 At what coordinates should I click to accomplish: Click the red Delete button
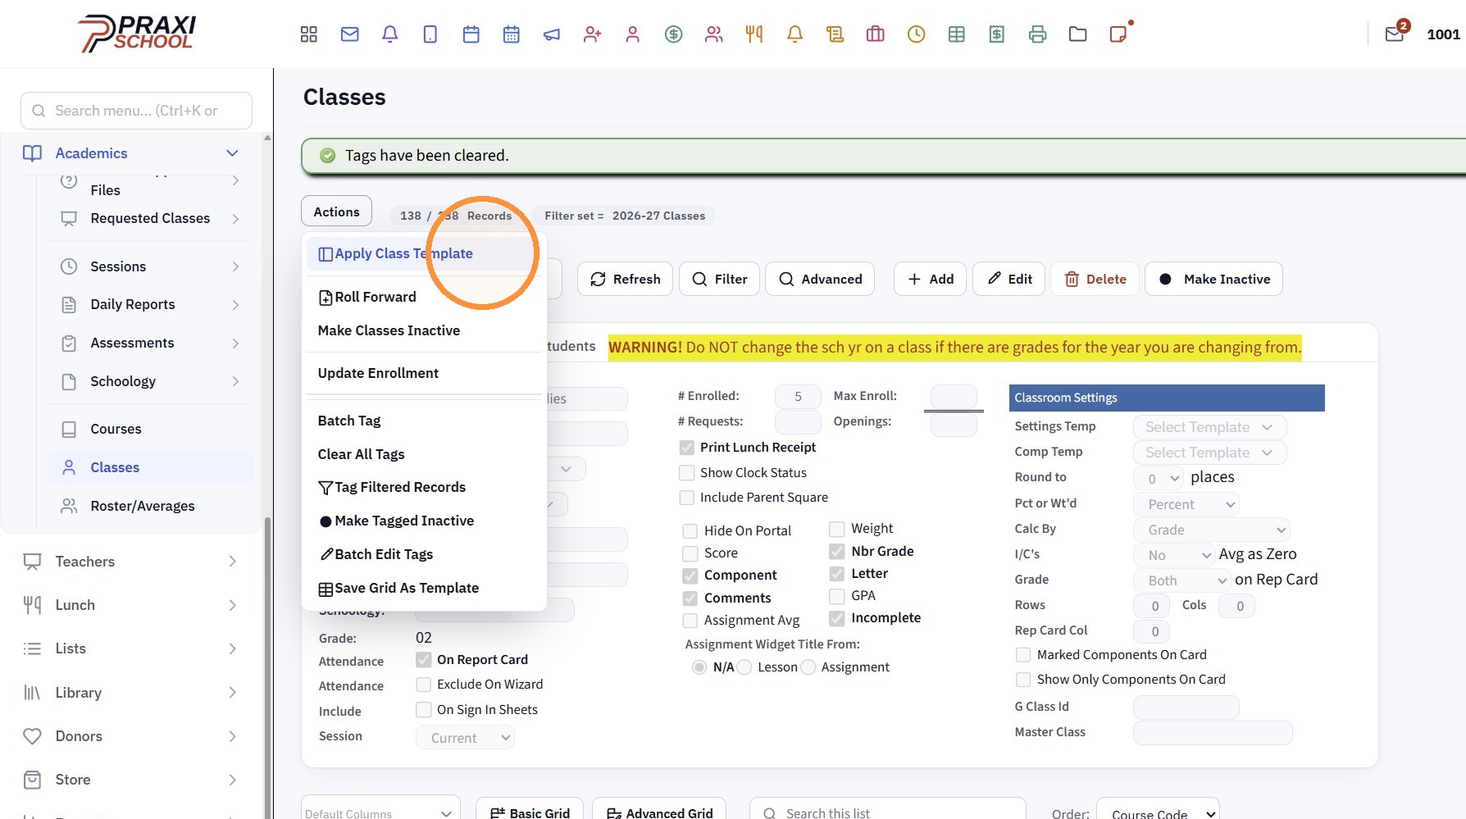1095,279
